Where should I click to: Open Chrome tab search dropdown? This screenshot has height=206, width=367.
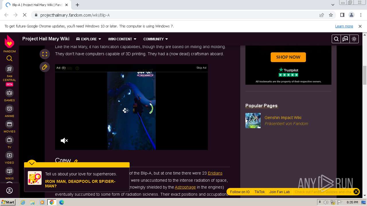pyautogui.click(x=333, y=5)
